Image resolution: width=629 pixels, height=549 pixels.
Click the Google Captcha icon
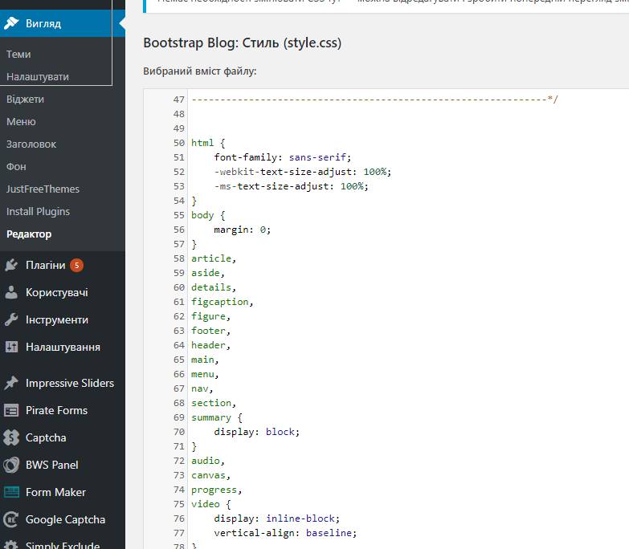11,519
